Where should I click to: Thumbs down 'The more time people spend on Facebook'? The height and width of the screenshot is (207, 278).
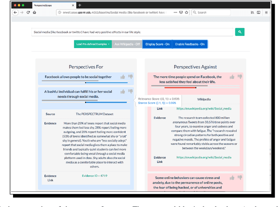(239, 77)
